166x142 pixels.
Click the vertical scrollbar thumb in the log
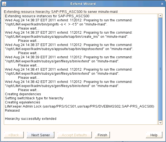click(161, 68)
